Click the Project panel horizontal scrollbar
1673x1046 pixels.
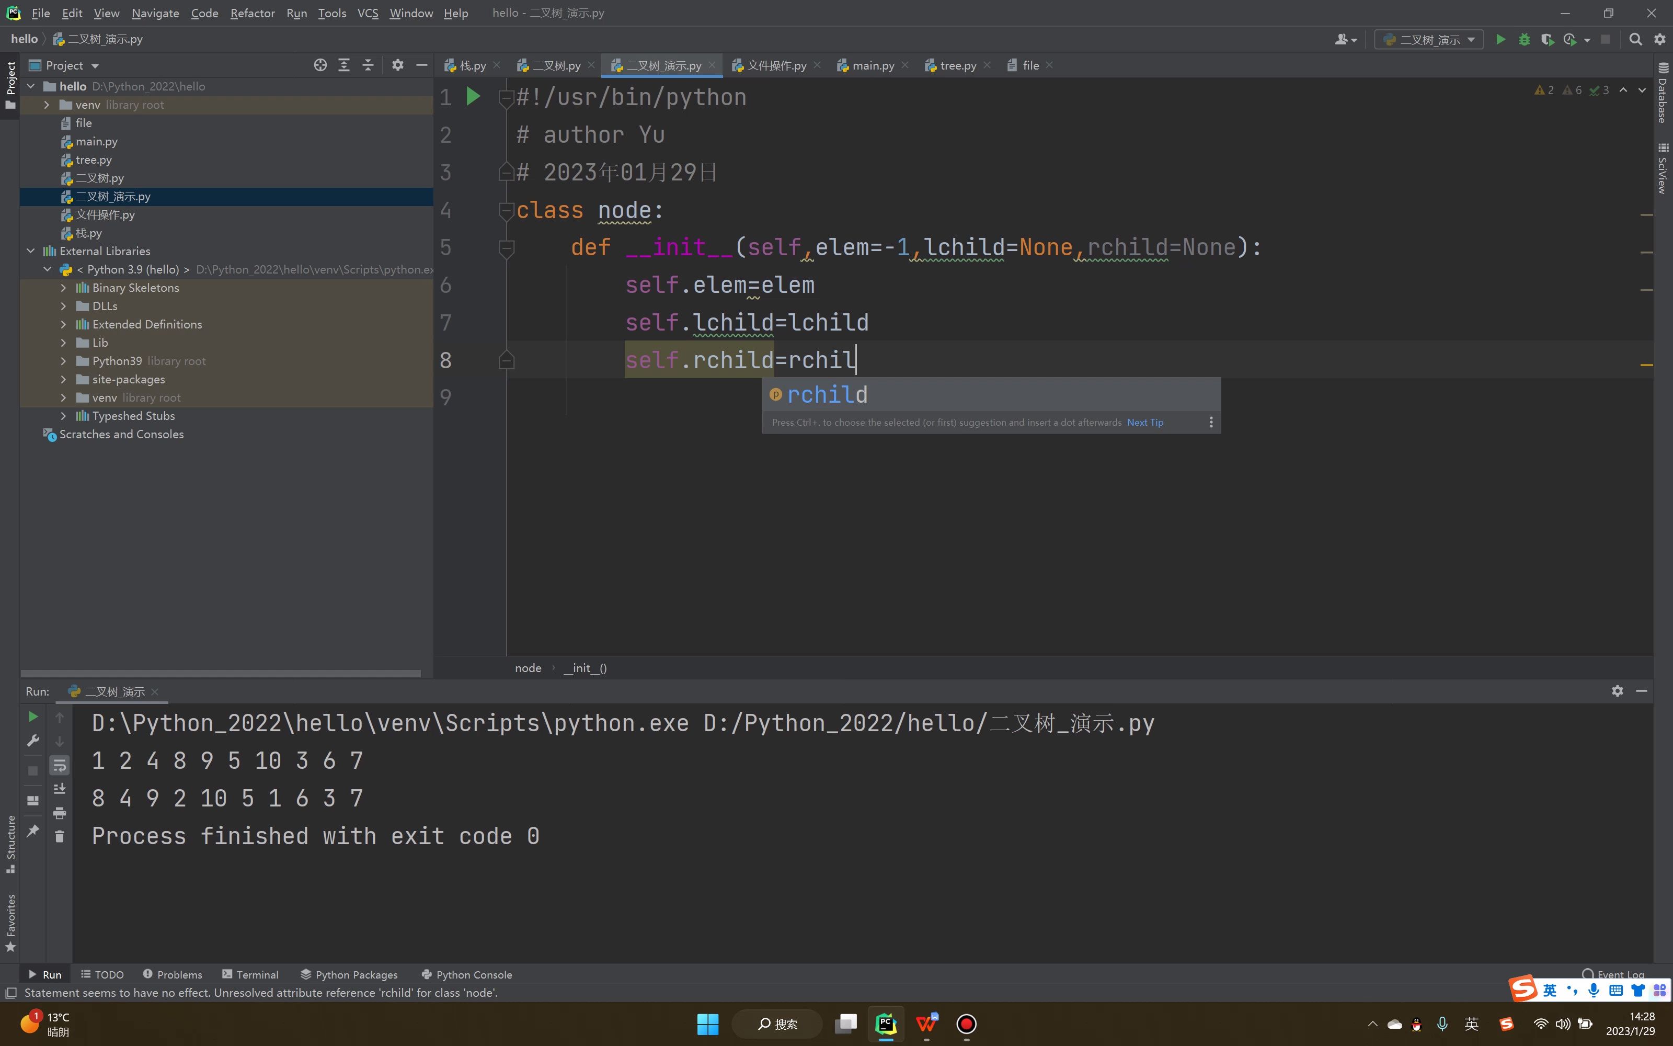coord(221,673)
